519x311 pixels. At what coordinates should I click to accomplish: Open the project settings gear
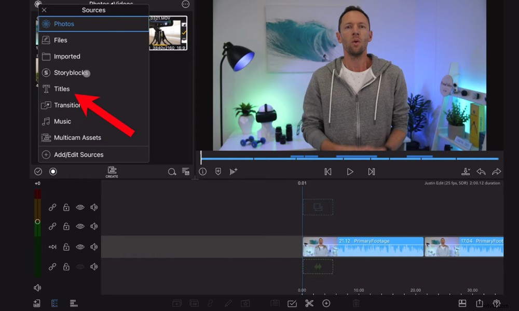(x=496, y=303)
